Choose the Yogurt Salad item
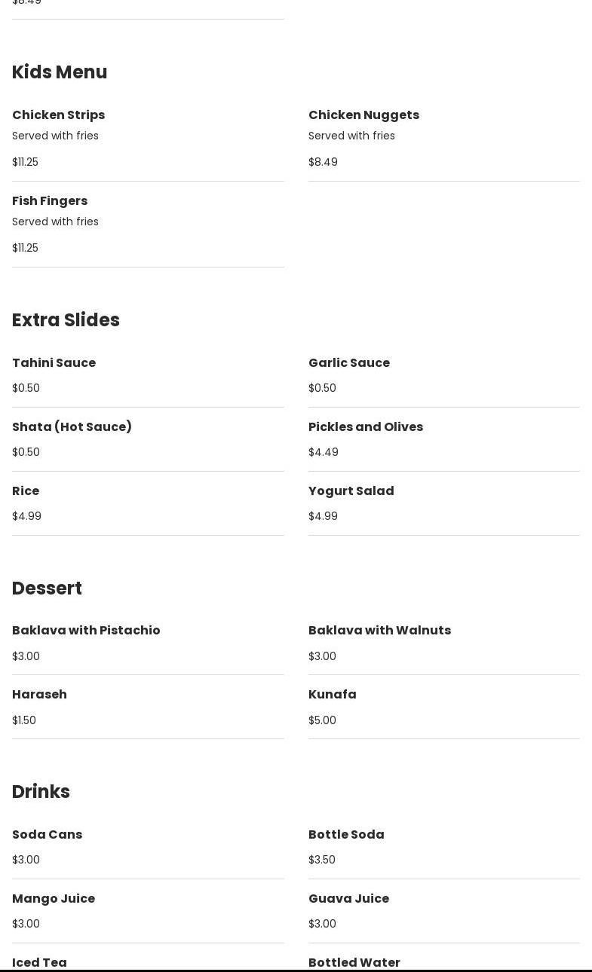Viewport: 592px width, 972px height. (351, 491)
